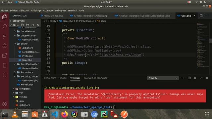Open Ubuntu Software from the dock
The width and height of the screenshot is (212, 119).
click(x=35, y=114)
